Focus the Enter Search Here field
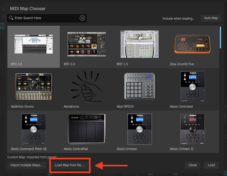 (47, 18)
